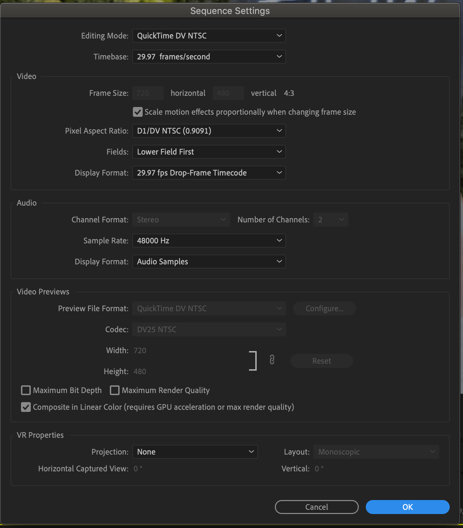
Task: Uncheck Scale motion effects proportionally
Action: (x=137, y=112)
